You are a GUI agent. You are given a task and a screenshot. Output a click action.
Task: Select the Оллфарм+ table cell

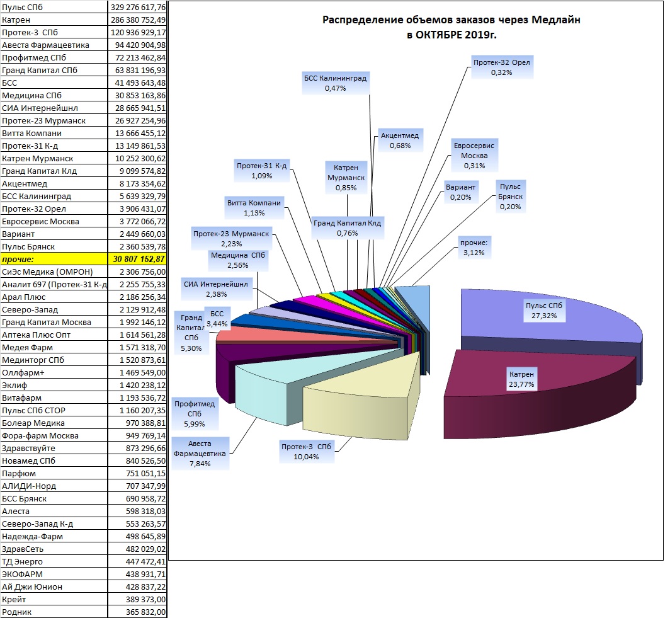point(54,373)
